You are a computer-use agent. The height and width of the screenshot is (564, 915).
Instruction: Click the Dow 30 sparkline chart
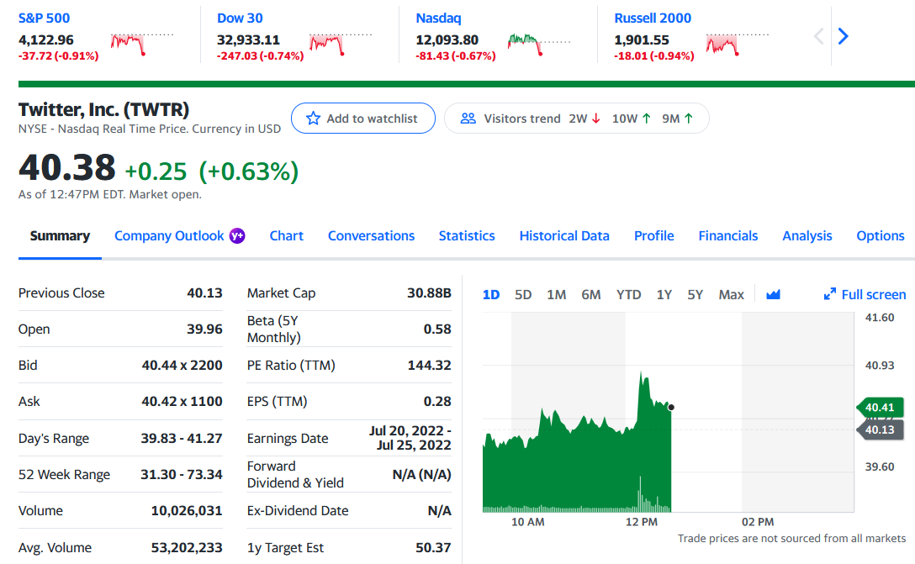[341, 44]
